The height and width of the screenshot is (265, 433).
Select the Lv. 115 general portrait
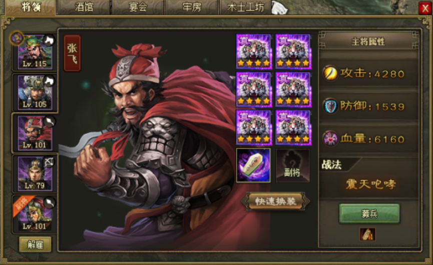(x=35, y=52)
